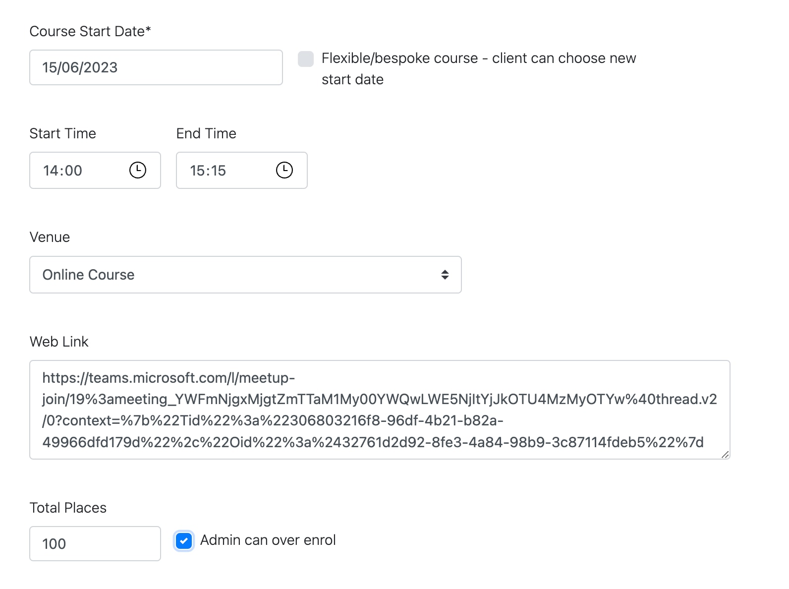Click the Web Link textarea resize handle
Viewport: 789px width, 589px height.
point(725,454)
